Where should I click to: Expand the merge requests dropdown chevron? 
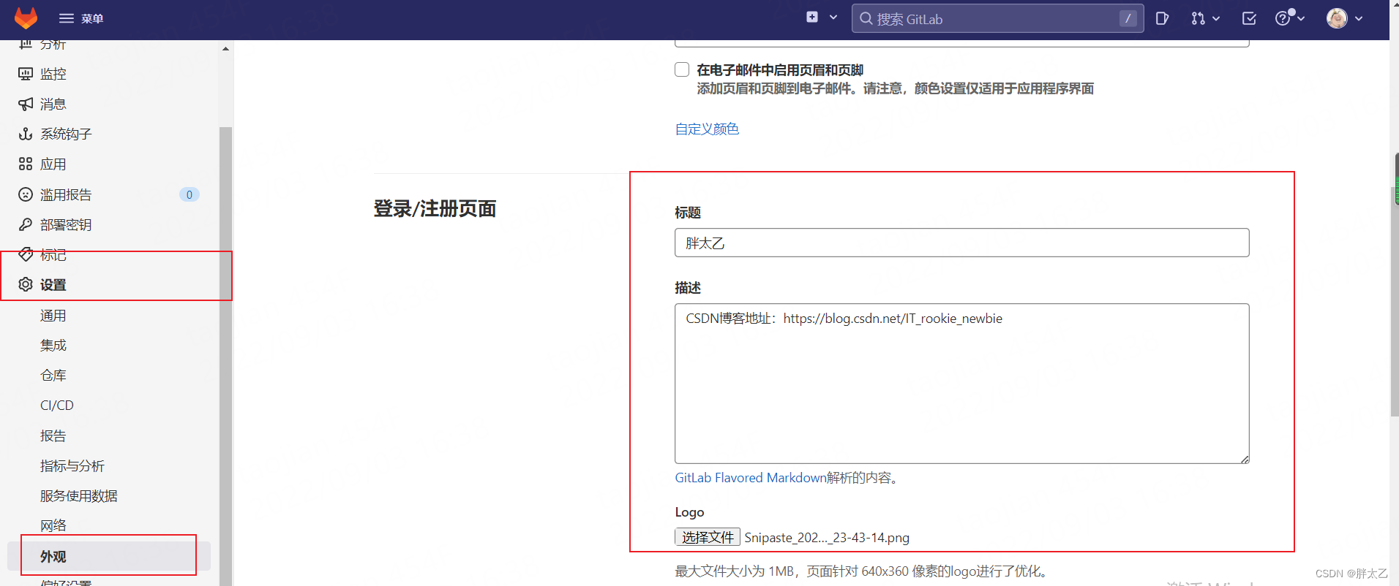pos(1216,18)
